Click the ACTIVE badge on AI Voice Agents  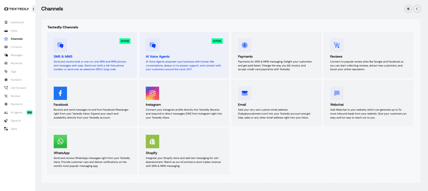(x=217, y=41)
